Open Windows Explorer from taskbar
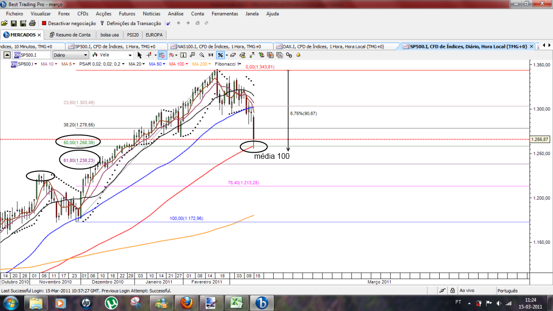Image resolution: width=553 pixels, height=311 pixels. 36,303
